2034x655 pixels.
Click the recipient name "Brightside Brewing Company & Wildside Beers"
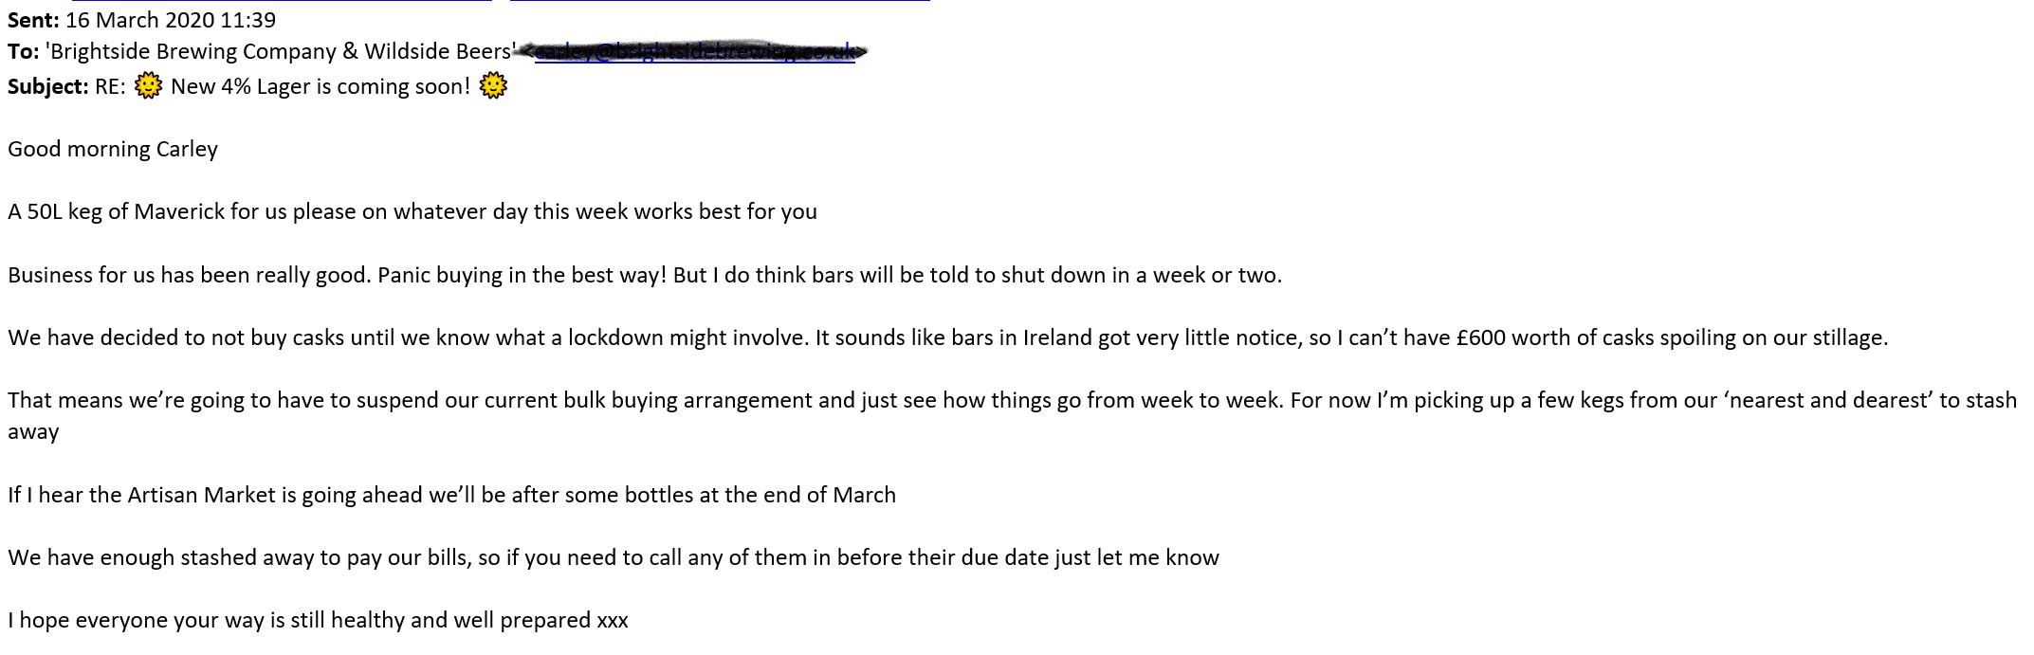[x=280, y=51]
